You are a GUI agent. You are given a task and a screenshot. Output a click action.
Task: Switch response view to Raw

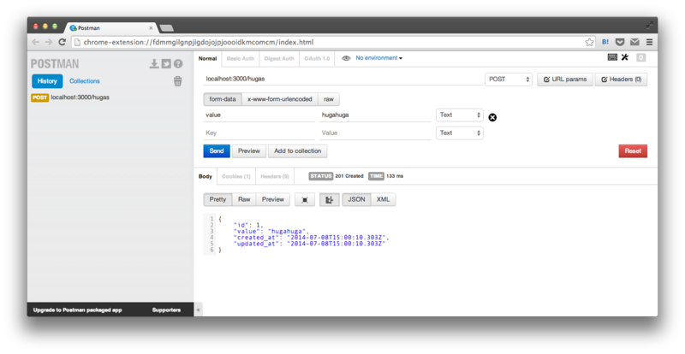244,199
